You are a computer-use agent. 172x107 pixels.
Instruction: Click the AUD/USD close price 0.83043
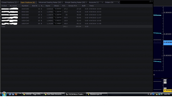[x=58, y=9]
